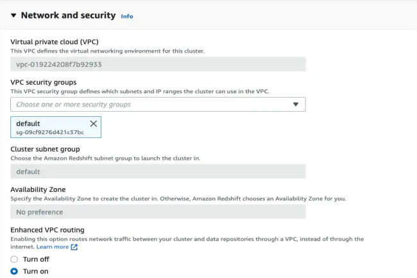Open the Learn more link

52,247
